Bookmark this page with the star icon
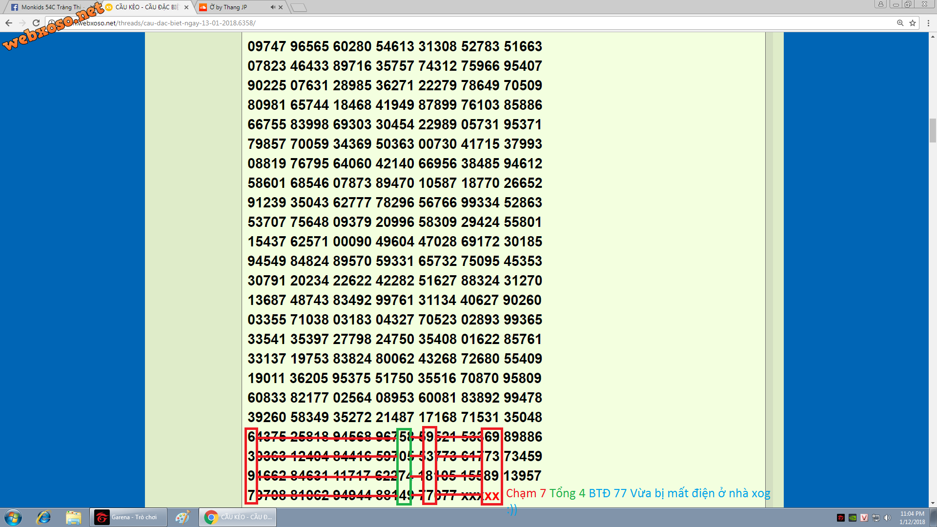The height and width of the screenshot is (527, 937). point(913,23)
